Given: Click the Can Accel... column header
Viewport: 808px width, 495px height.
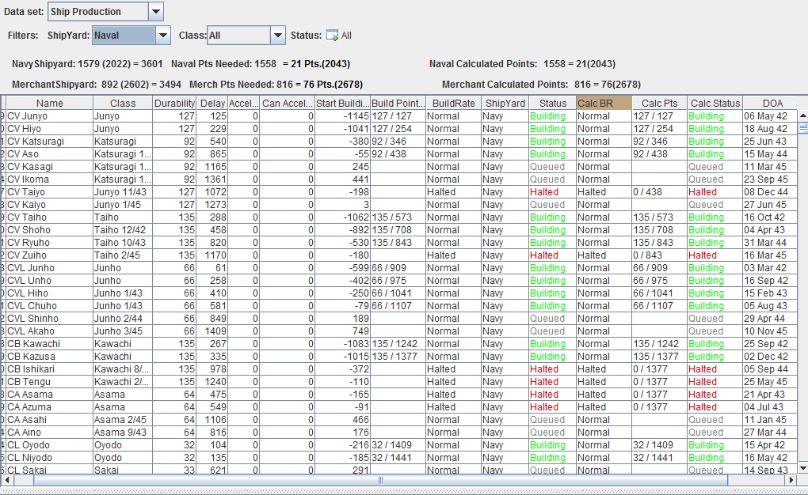Looking at the screenshot, I should [x=287, y=103].
